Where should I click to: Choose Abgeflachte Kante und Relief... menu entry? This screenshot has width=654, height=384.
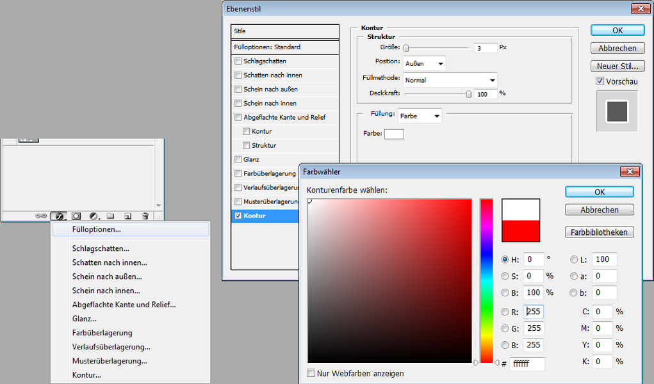pos(130,305)
